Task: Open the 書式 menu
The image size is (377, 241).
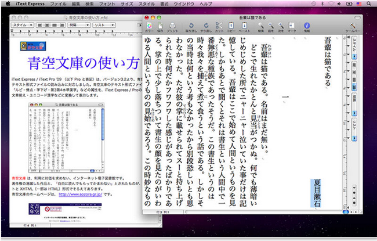Action: tap(165, 3)
